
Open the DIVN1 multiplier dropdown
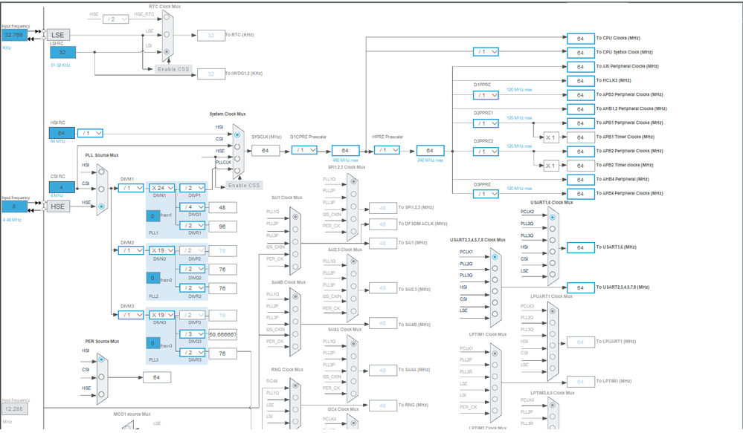pos(162,188)
